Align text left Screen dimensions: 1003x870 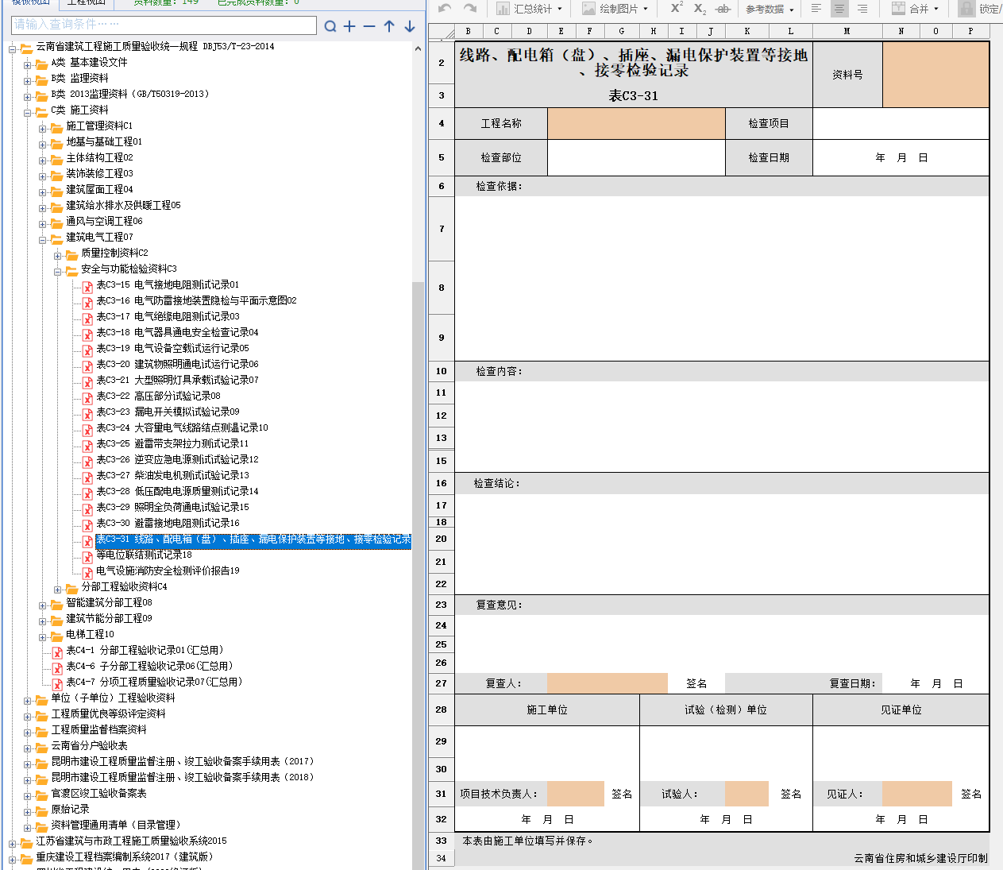click(816, 8)
